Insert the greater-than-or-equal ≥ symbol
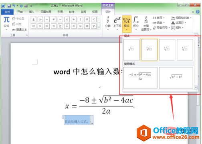The image size is (202, 144). (x=60, y=26)
